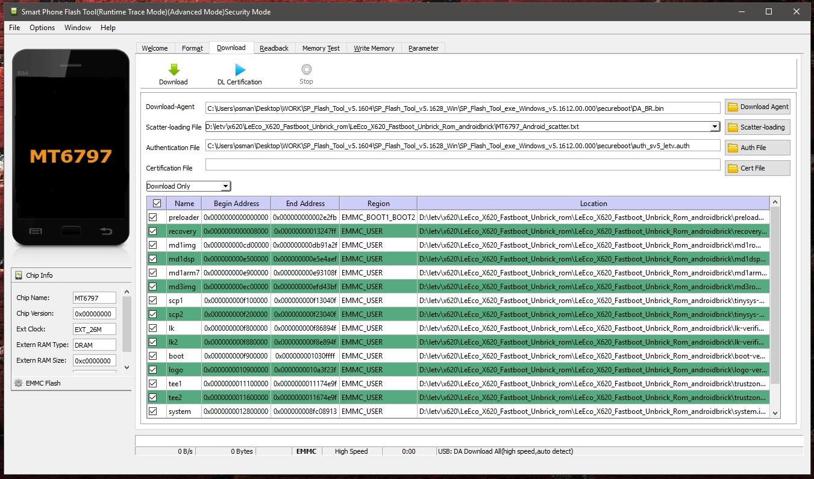Click the green Download arrow icon

[174, 70]
